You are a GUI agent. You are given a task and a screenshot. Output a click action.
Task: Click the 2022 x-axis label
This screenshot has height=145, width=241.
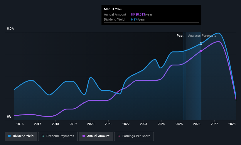coord(126,124)
